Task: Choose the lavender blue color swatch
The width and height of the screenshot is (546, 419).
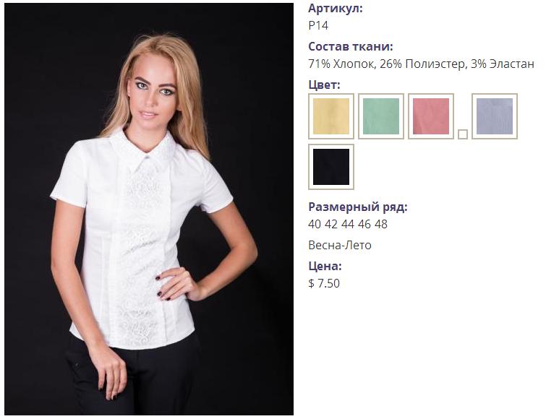Action: (x=495, y=116)
